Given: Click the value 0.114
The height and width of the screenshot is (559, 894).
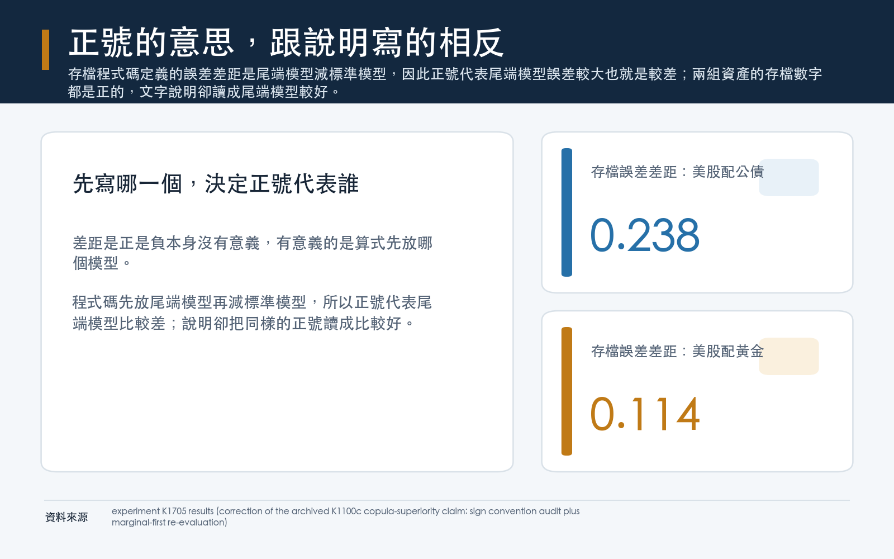Looking at the screenshot, I should (645, 414).
